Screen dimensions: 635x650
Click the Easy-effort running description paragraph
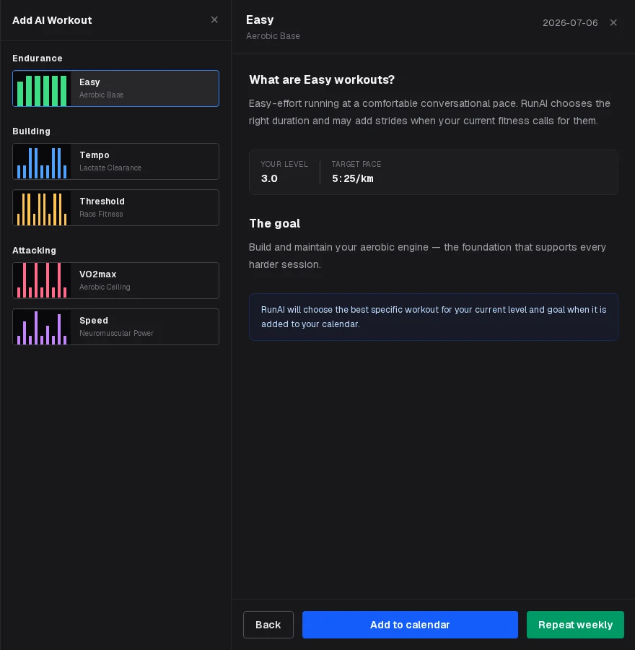(429, 112)
